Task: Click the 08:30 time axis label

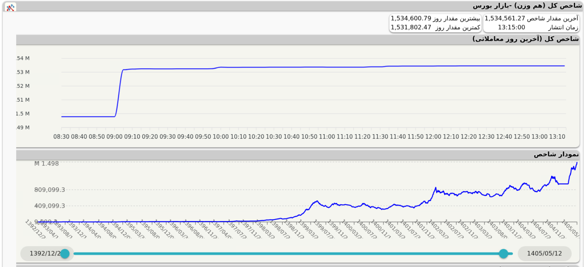Action: 61,137
